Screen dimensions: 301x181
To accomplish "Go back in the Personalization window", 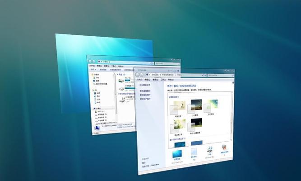I will click(138, 75).
